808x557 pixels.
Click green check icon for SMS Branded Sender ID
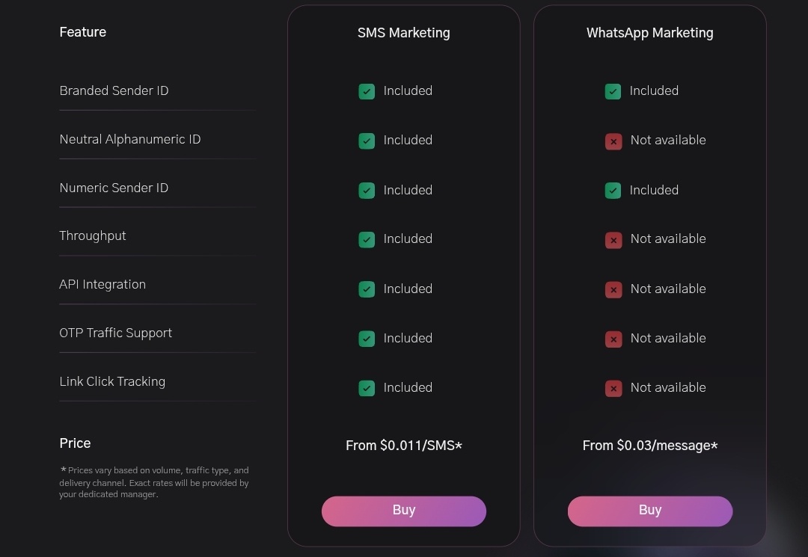[x=367, y=92]
